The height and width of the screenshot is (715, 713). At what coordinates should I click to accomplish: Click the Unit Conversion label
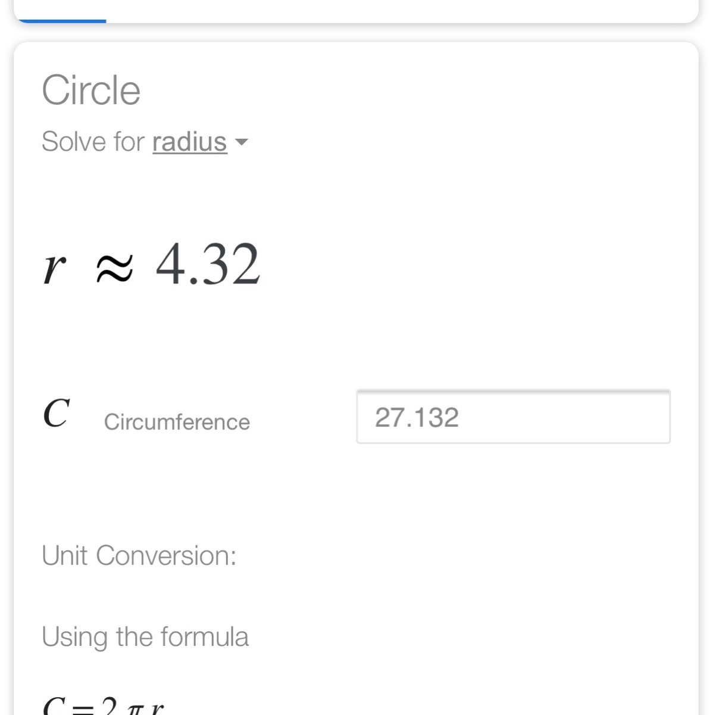pos(139,555)
